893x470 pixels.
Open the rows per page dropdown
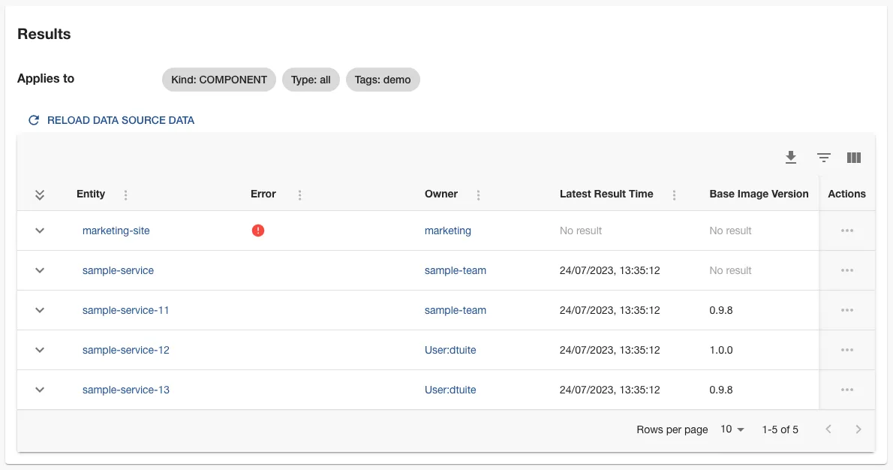[x=732, y=429]
